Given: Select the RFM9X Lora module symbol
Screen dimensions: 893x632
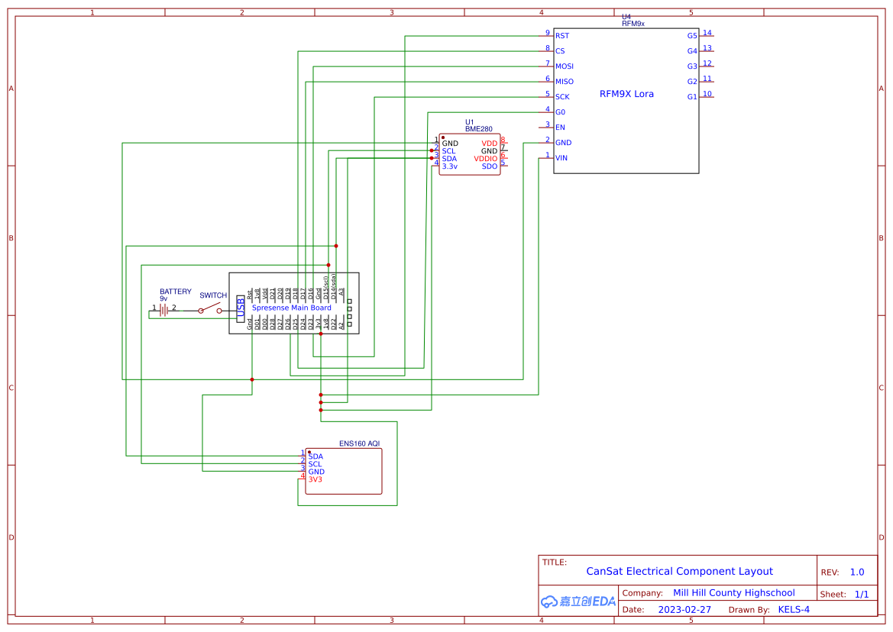Looking at the screenshot, I should 626,94.
